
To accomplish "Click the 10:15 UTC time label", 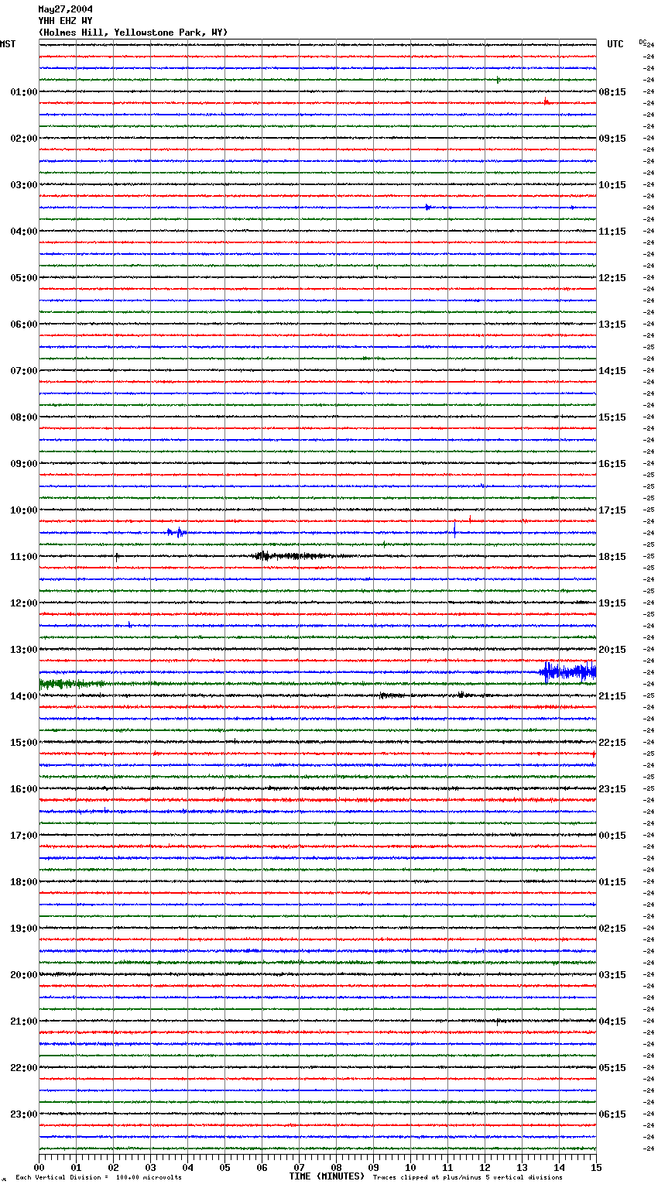I will click(612, 185).
